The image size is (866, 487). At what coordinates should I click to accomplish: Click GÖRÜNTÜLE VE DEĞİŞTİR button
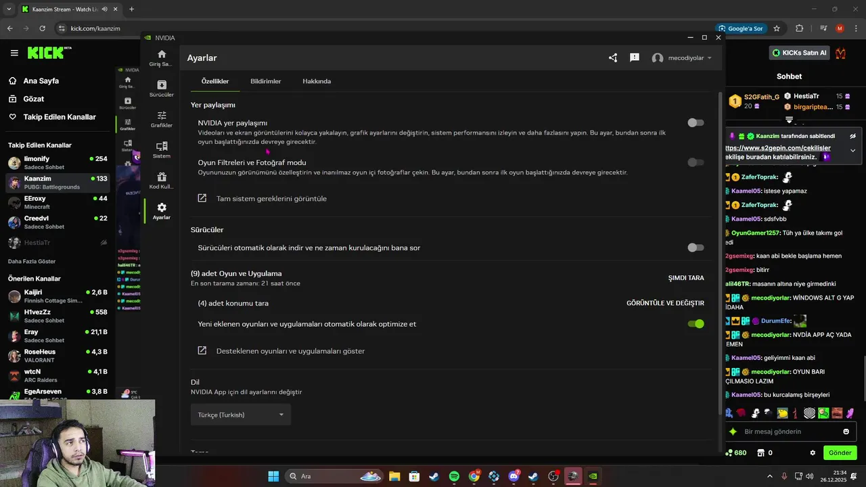(665, 303)
